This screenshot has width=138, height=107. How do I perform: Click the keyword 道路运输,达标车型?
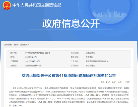(x=33, y=65)
